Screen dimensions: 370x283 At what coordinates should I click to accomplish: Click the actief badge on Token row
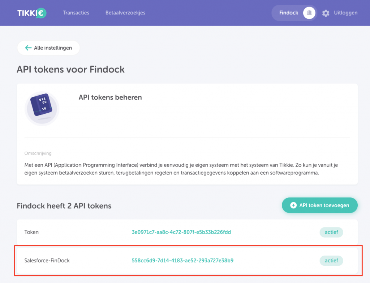pyautogui.click(x=331, y=232)
